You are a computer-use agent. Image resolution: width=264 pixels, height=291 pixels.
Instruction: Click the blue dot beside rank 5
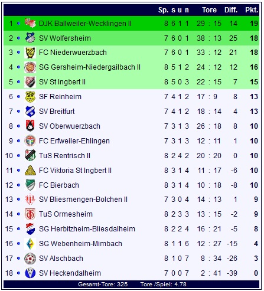point(18,82)
